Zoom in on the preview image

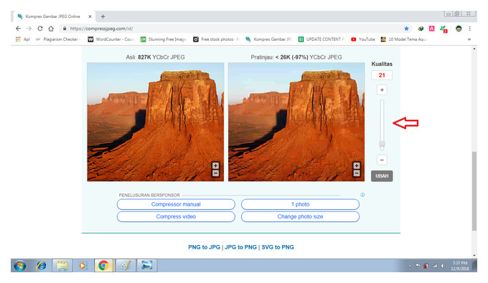[357, 166]
